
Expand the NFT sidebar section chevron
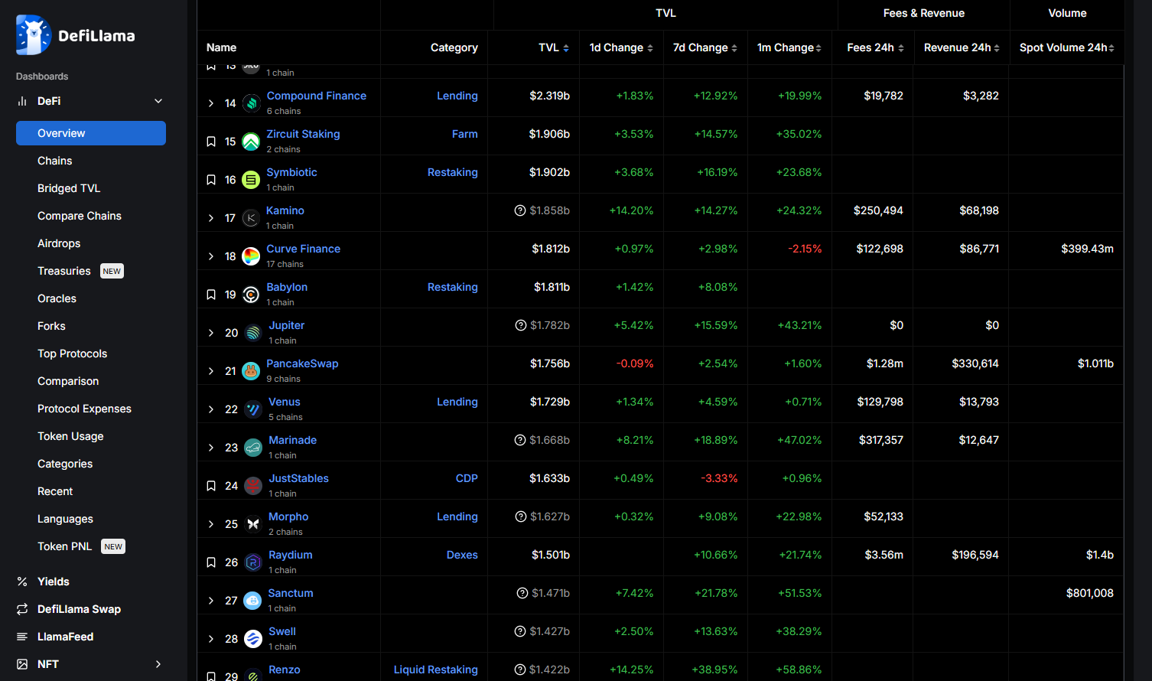(x=158, y=664)
